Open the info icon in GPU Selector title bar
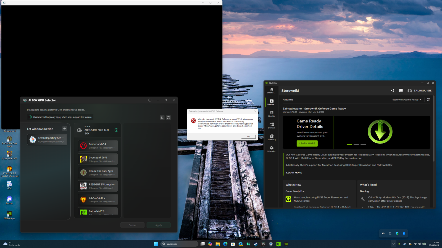Screen dimensions: 442x248 tap(150, 100)
